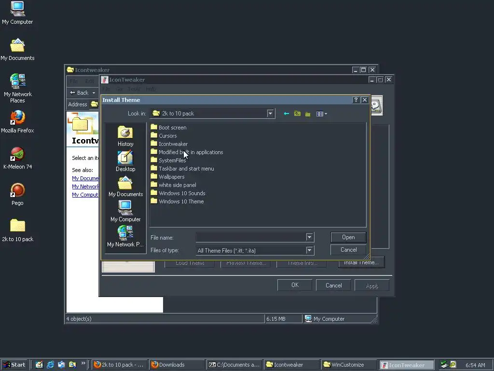
Task: Click Cancel in IconTweaker main window
Action: coord(333,285)
